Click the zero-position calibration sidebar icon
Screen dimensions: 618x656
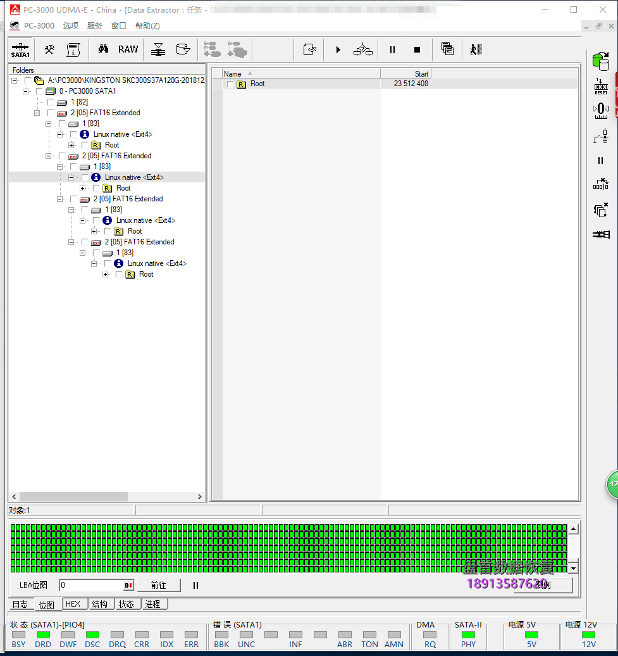(x=601, y=111)
